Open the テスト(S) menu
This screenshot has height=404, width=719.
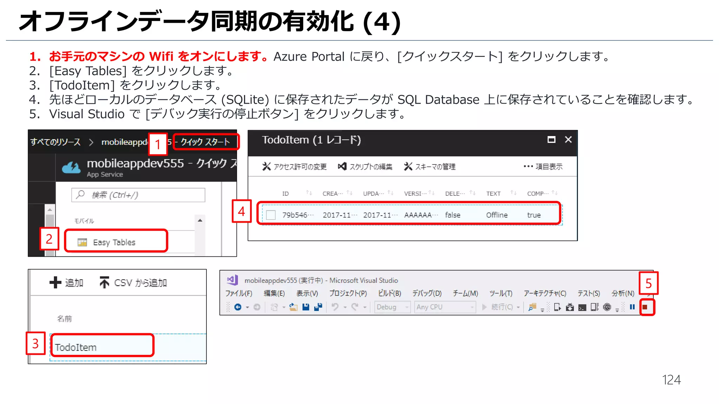pyautogui.click(x=589, y=293)
